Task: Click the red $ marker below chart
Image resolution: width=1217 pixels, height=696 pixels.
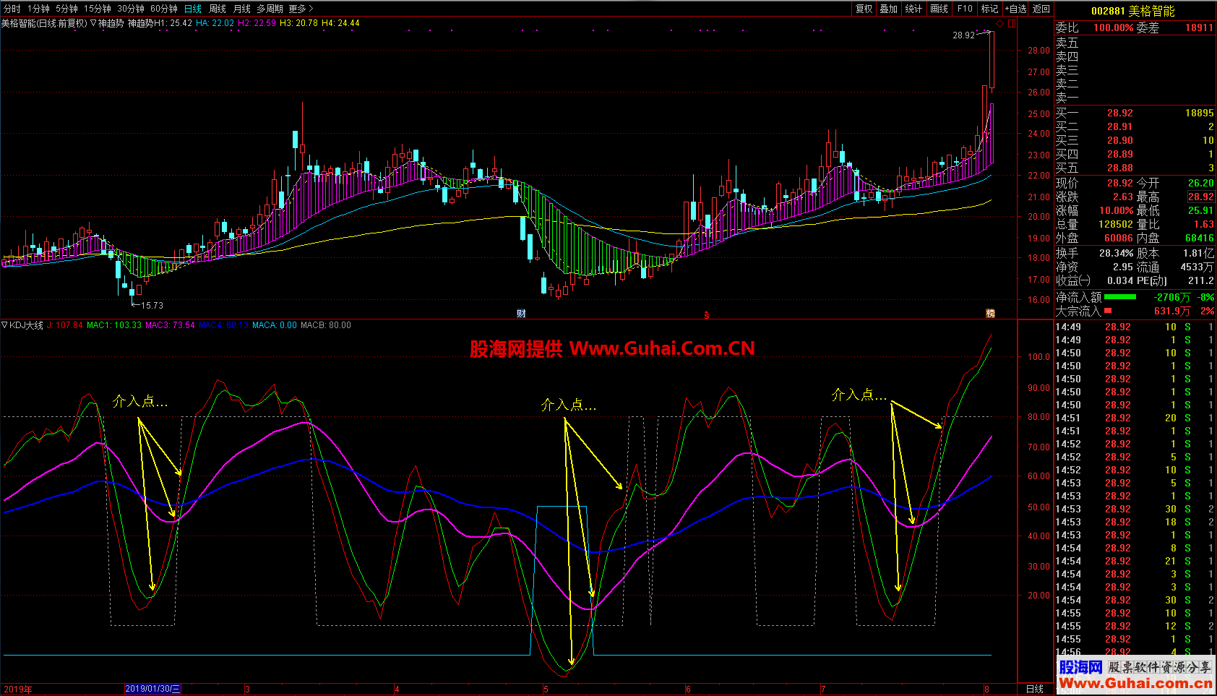Action: coord(706,315)
